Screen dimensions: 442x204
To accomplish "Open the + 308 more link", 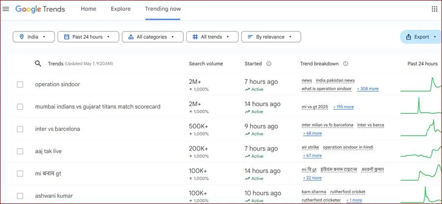I will click(368, 89).
